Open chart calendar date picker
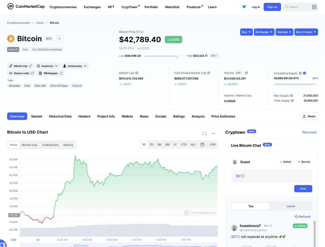Screen dimensions: 325x247 click(x=202, y=145)
